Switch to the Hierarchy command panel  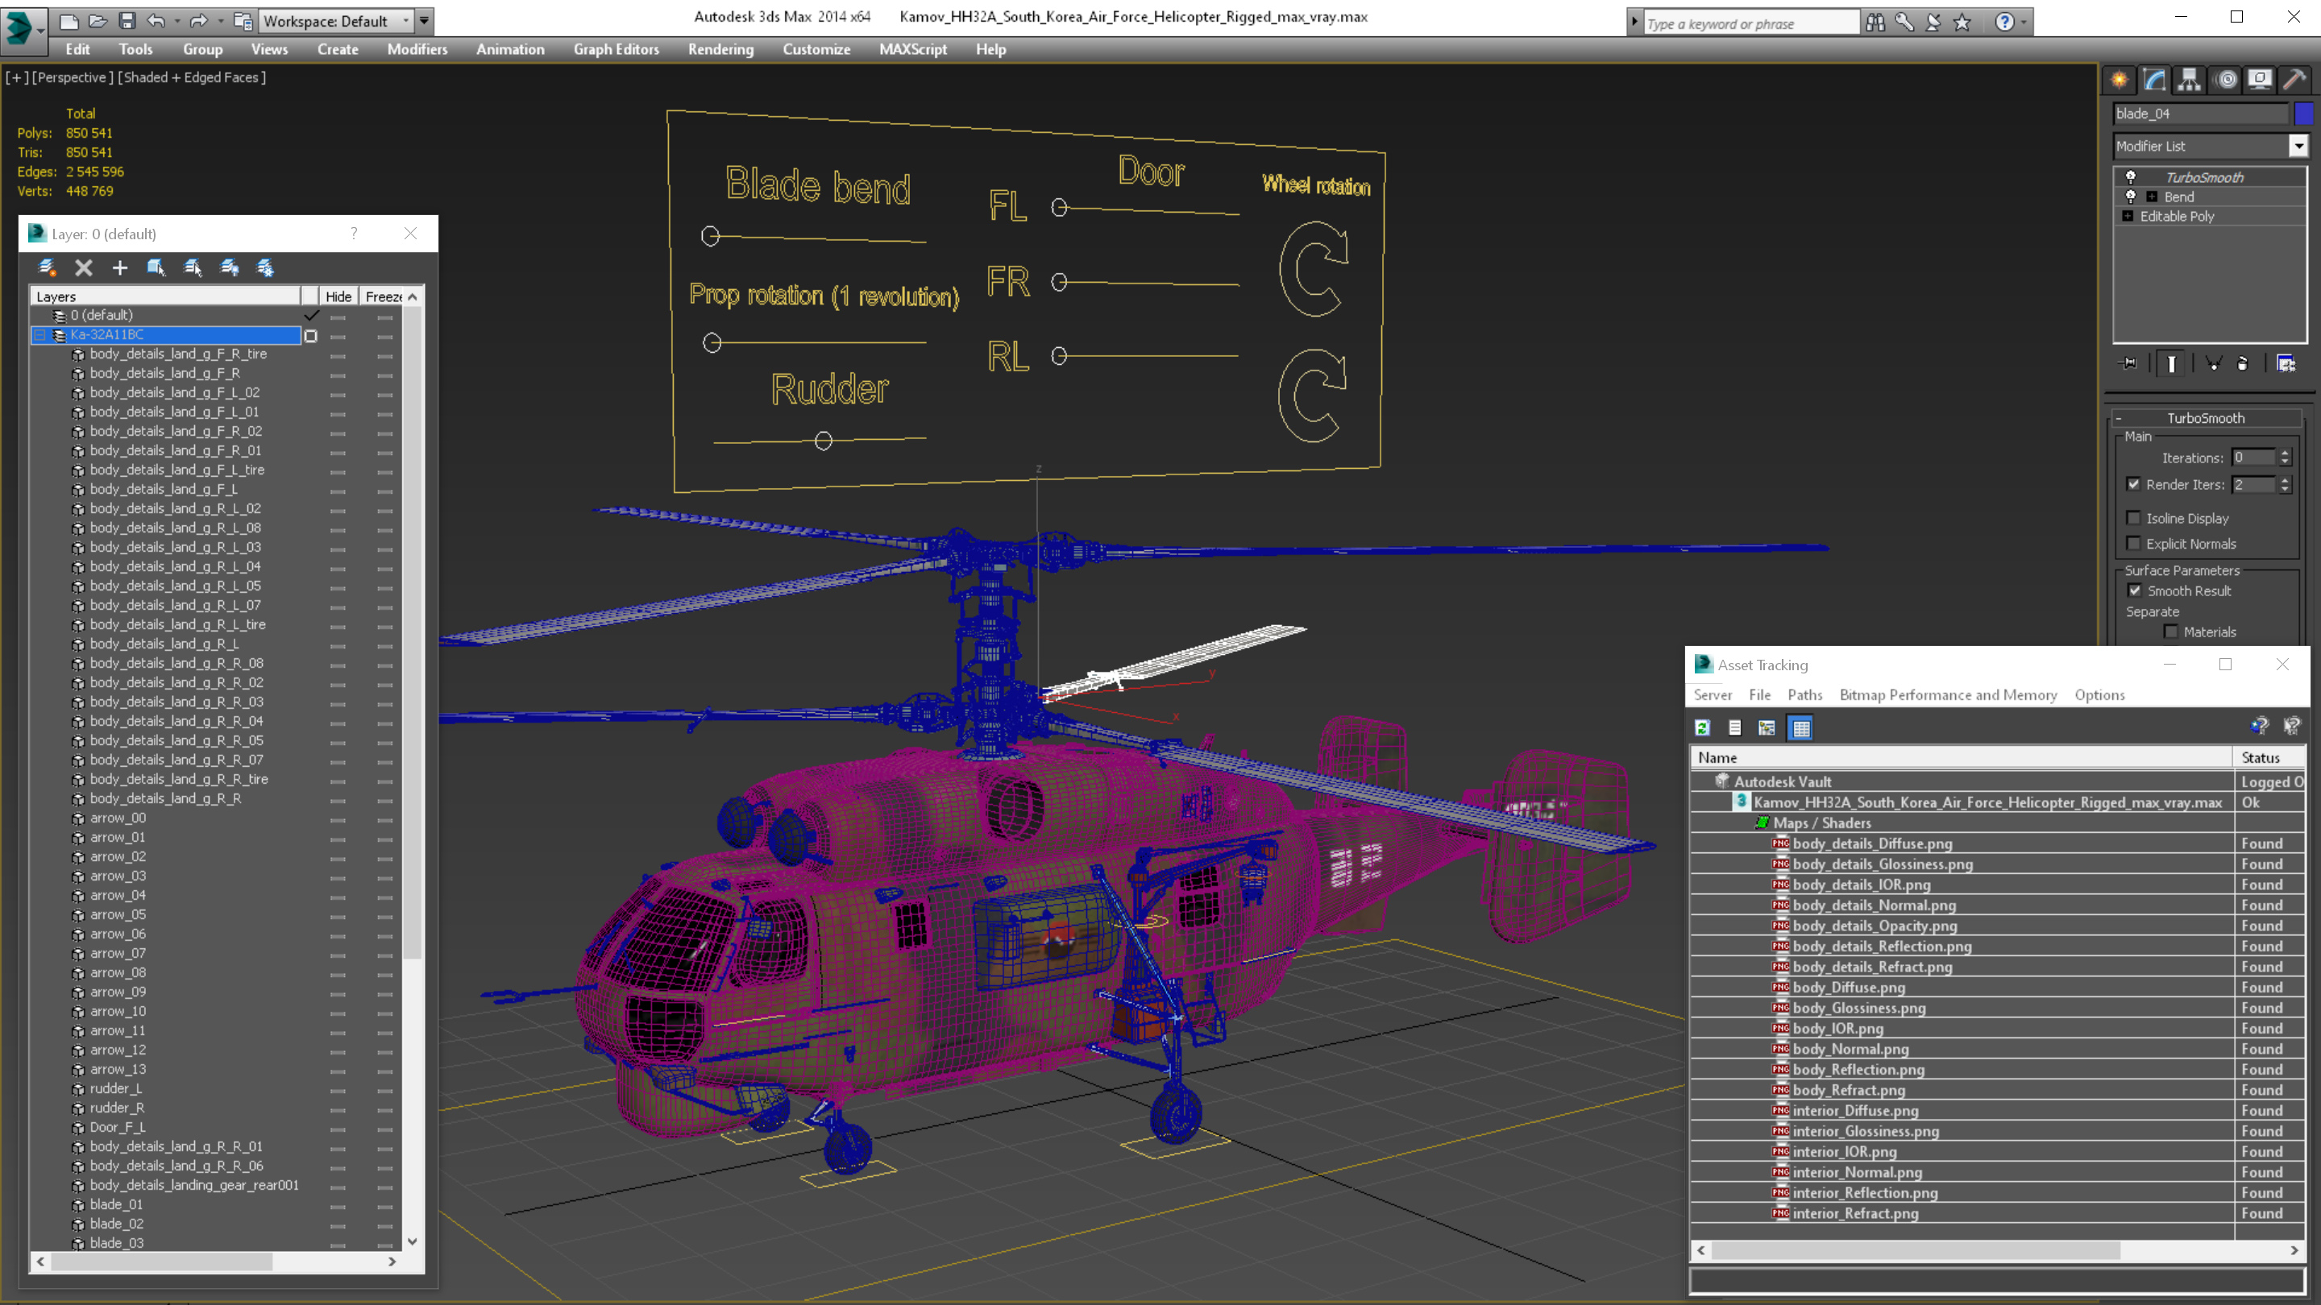pyautogui.click(x=2190, y=81)
